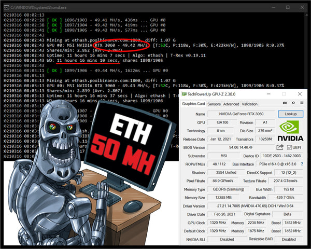Click the Pixel Fillrate value 88.9 GPixel/s
311x249 pixels.
[223, 181]
